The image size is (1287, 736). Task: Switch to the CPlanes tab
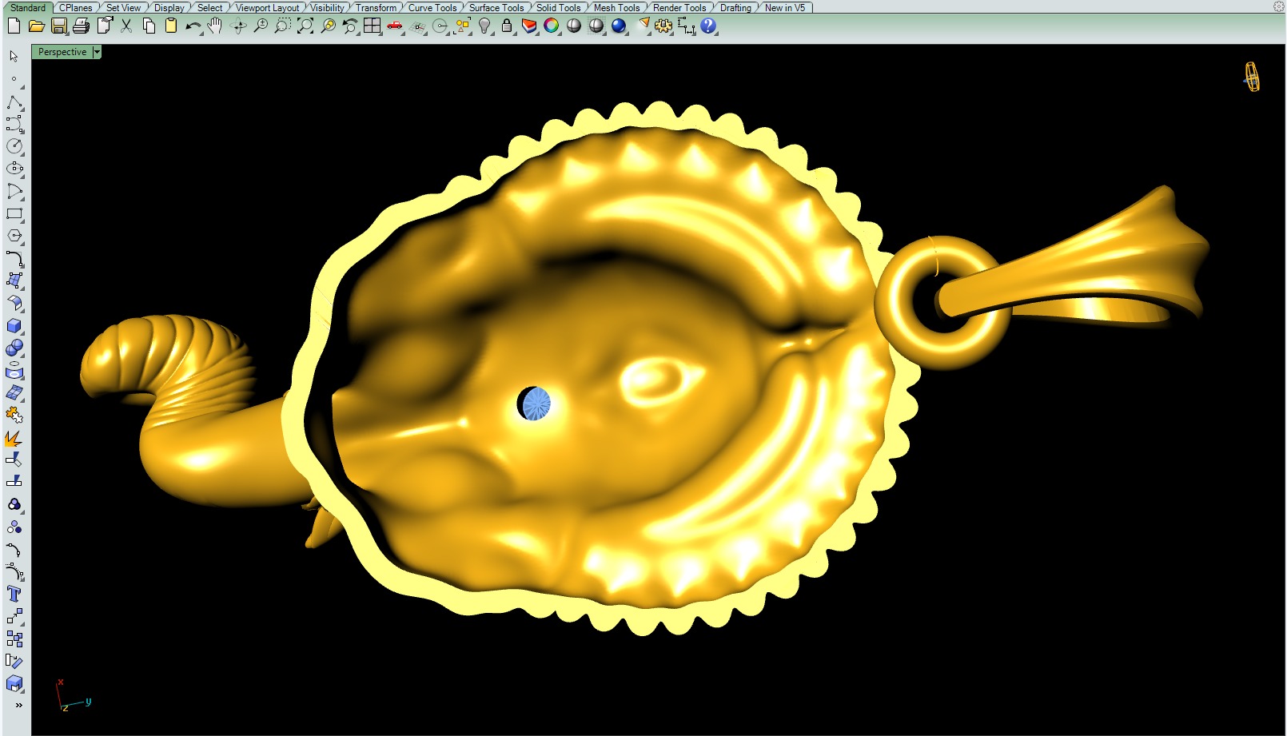point(76,7)
